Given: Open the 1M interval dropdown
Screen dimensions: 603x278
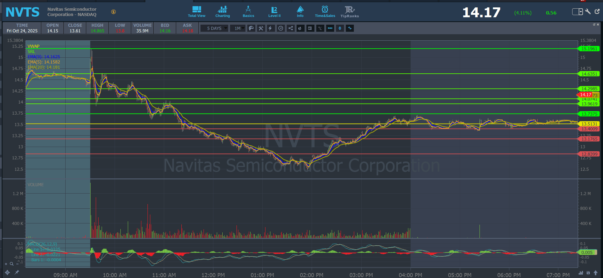Looking at the screenshot, I should click(x=238, y=28).
